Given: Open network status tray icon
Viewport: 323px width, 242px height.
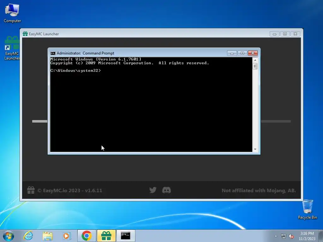Looking at the screenshot, I should click(284, 236).
